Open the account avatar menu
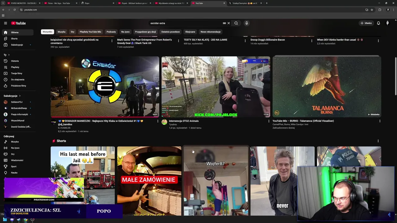Screen dimensions: 397x223 click(x=387, y=23)
